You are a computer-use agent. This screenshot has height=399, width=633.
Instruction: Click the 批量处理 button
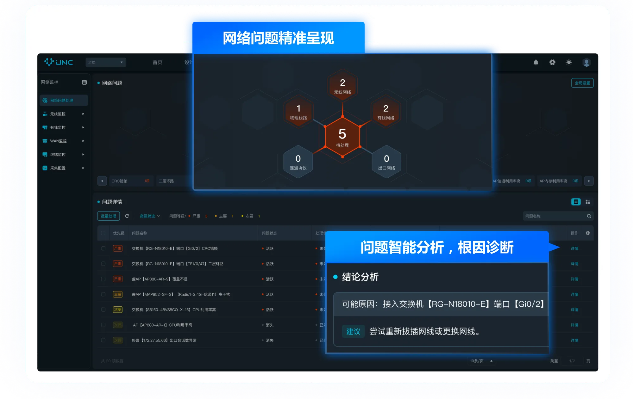pyautogui.click(x=108, y=216)
